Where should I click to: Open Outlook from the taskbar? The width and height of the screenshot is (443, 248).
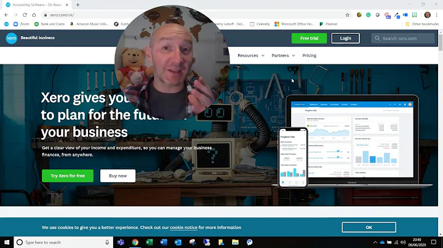click(178, 242)
